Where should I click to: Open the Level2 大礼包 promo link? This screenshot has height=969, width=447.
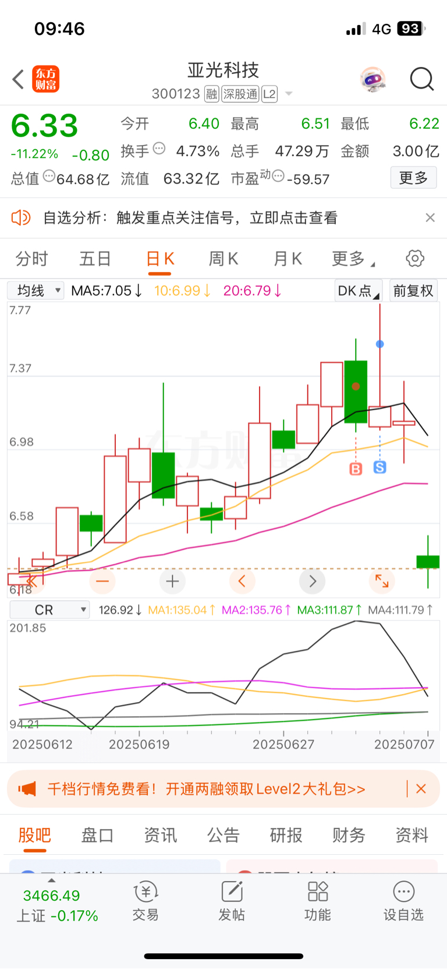tap(206, 789)
